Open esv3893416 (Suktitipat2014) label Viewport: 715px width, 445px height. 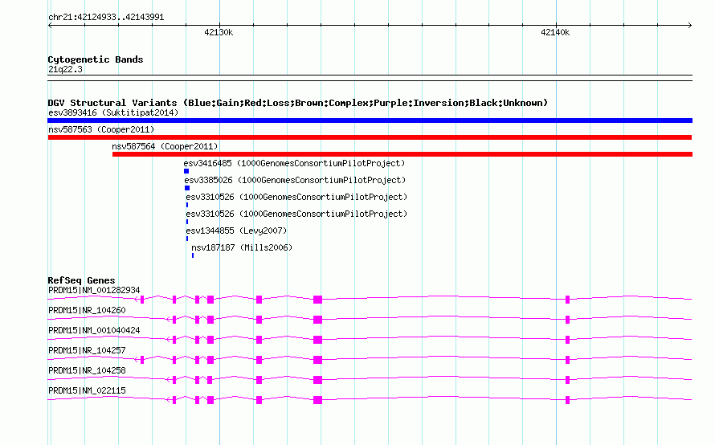coord(113,112)
